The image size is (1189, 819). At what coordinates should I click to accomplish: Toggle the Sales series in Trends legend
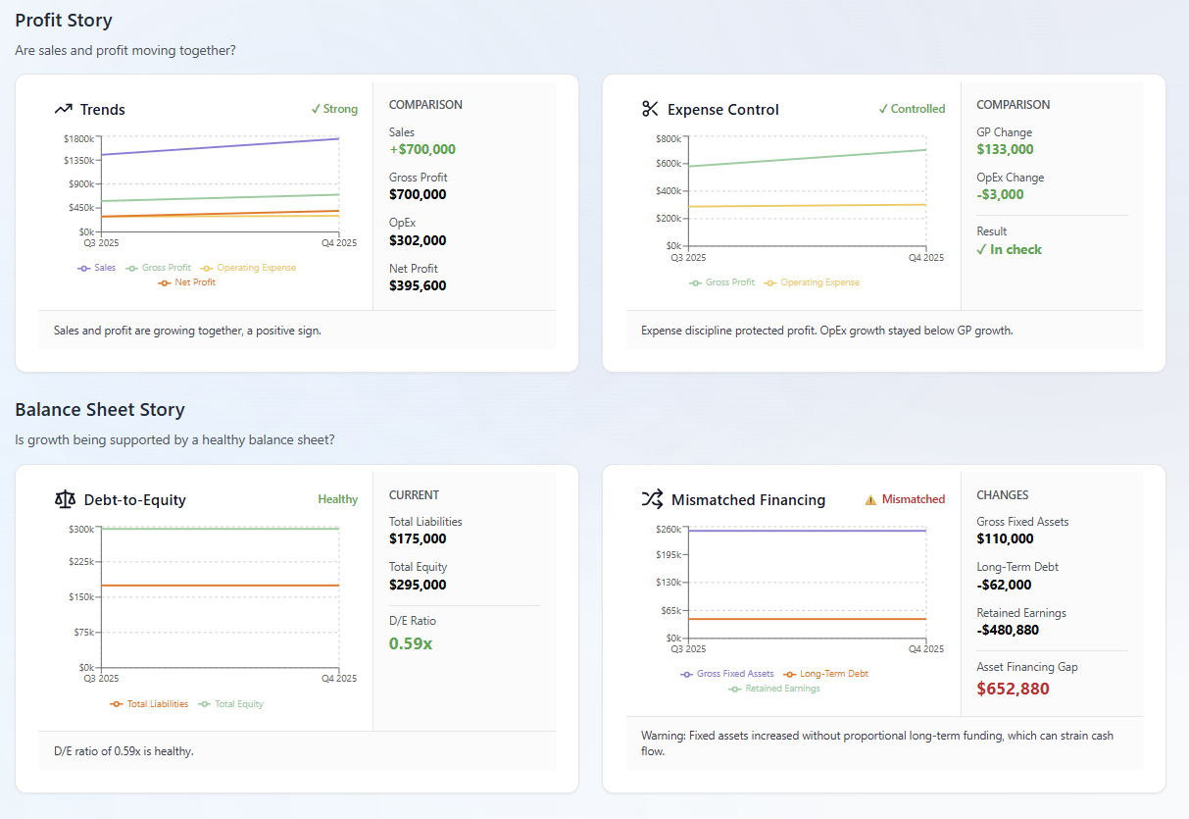(x=97, y=268)
